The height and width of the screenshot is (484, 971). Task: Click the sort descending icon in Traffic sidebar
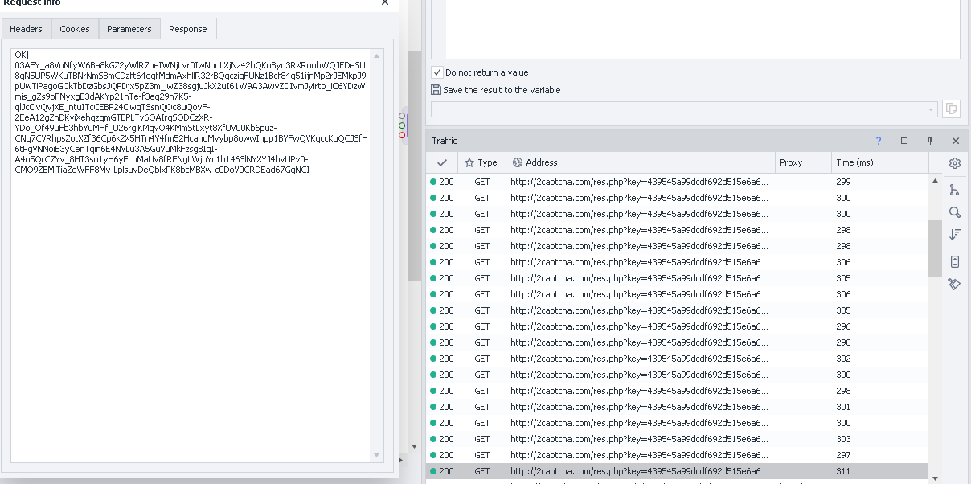tap(955, 235)
